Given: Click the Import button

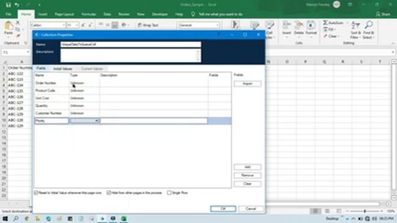Looking at the screenshot, I should click(248, 84).
